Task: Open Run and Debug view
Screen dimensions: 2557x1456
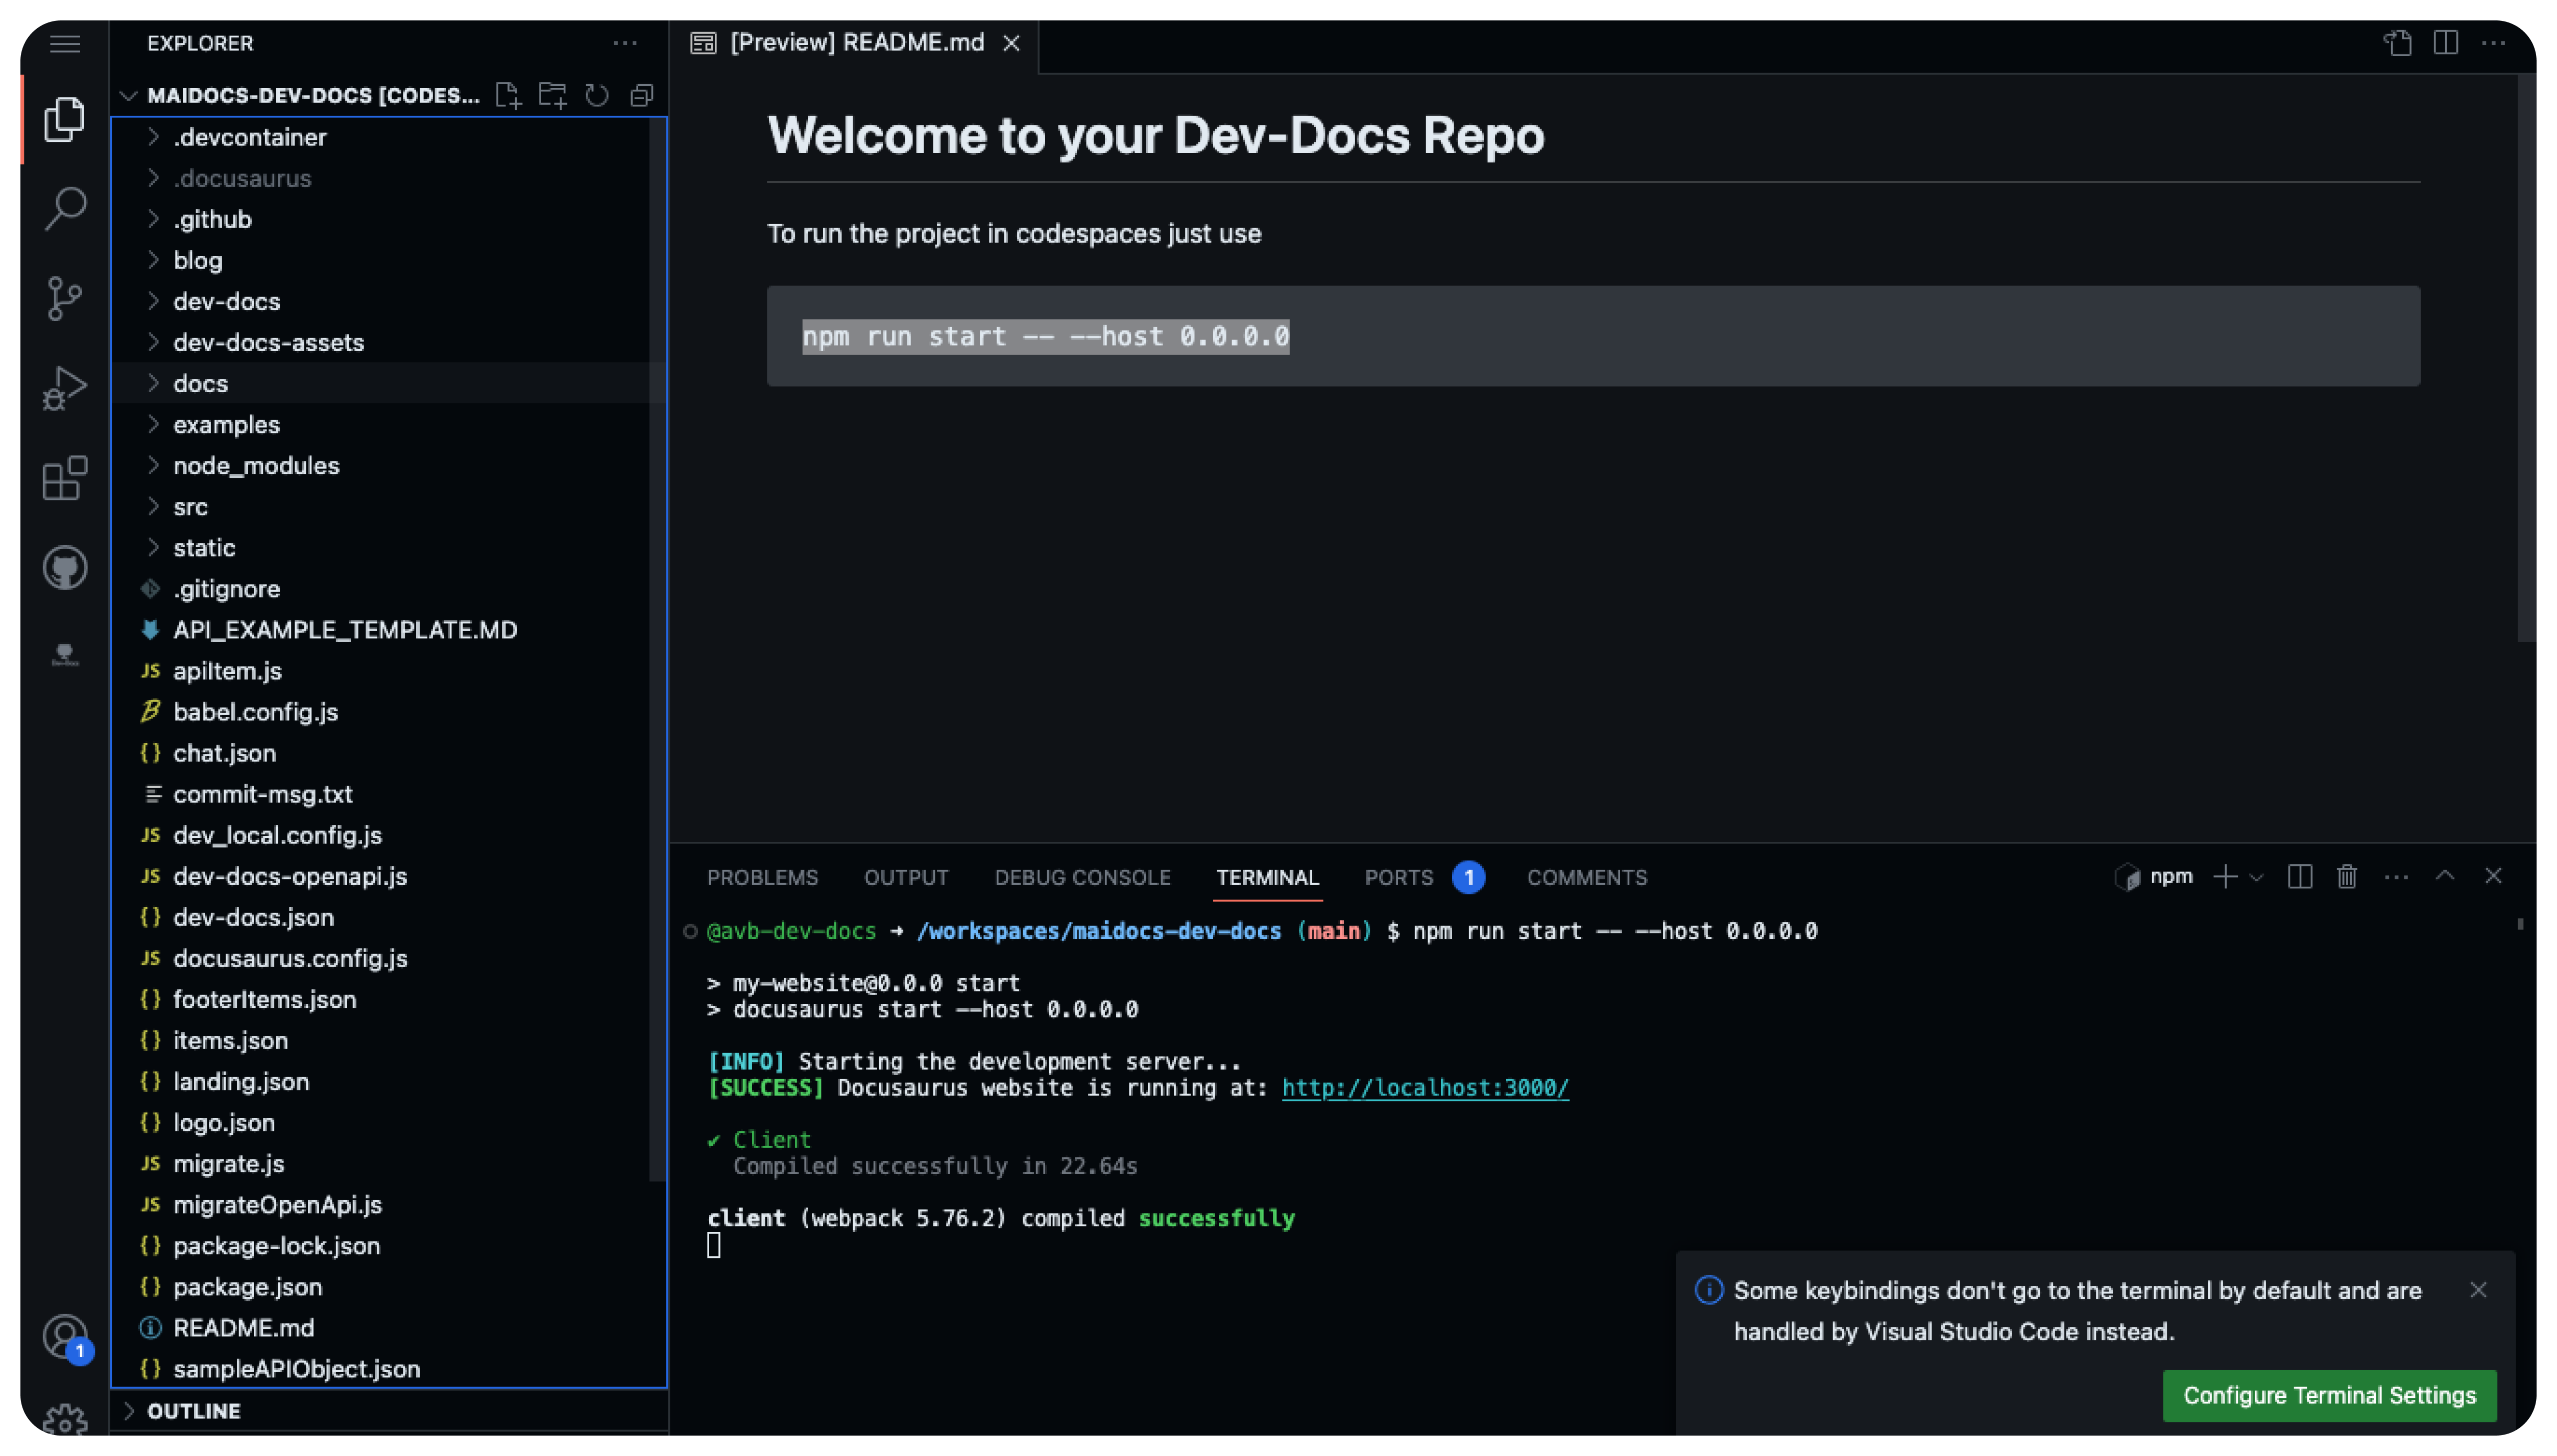Action: coord(65,388)
